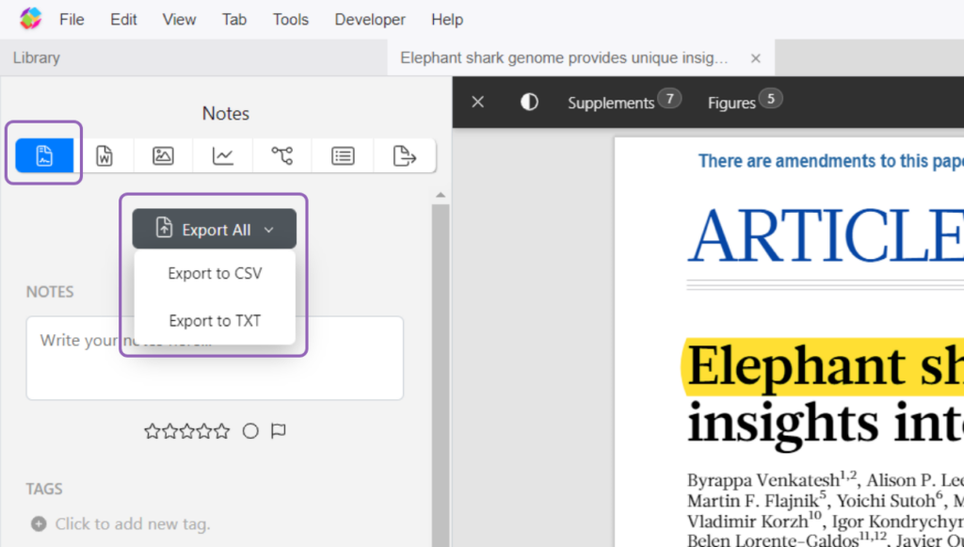This screenshot has height=547, width=964.
Task: Click the colorful app logo icon
Action: (x=30, y=19)
